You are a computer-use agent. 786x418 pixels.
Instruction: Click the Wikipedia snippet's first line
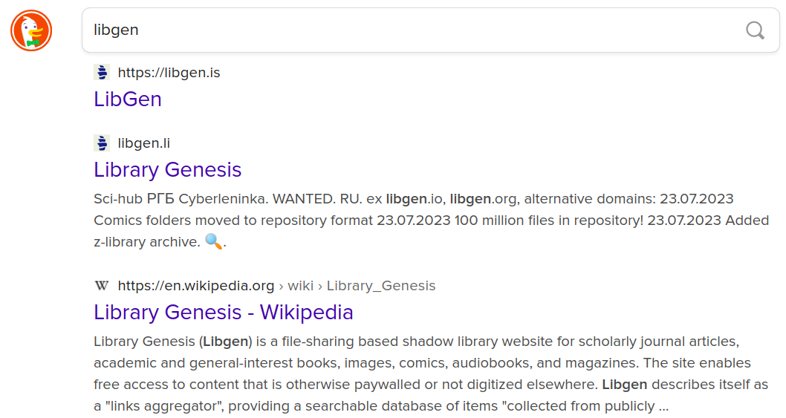coord(415,342)
